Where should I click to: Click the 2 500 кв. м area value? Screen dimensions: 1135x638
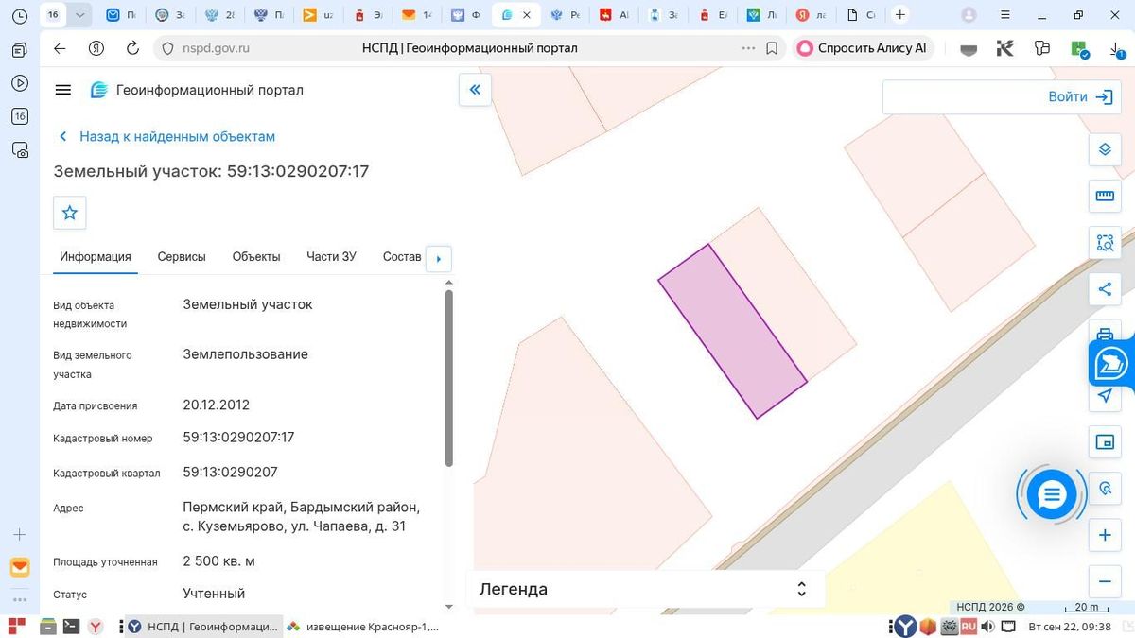point(218,561)
